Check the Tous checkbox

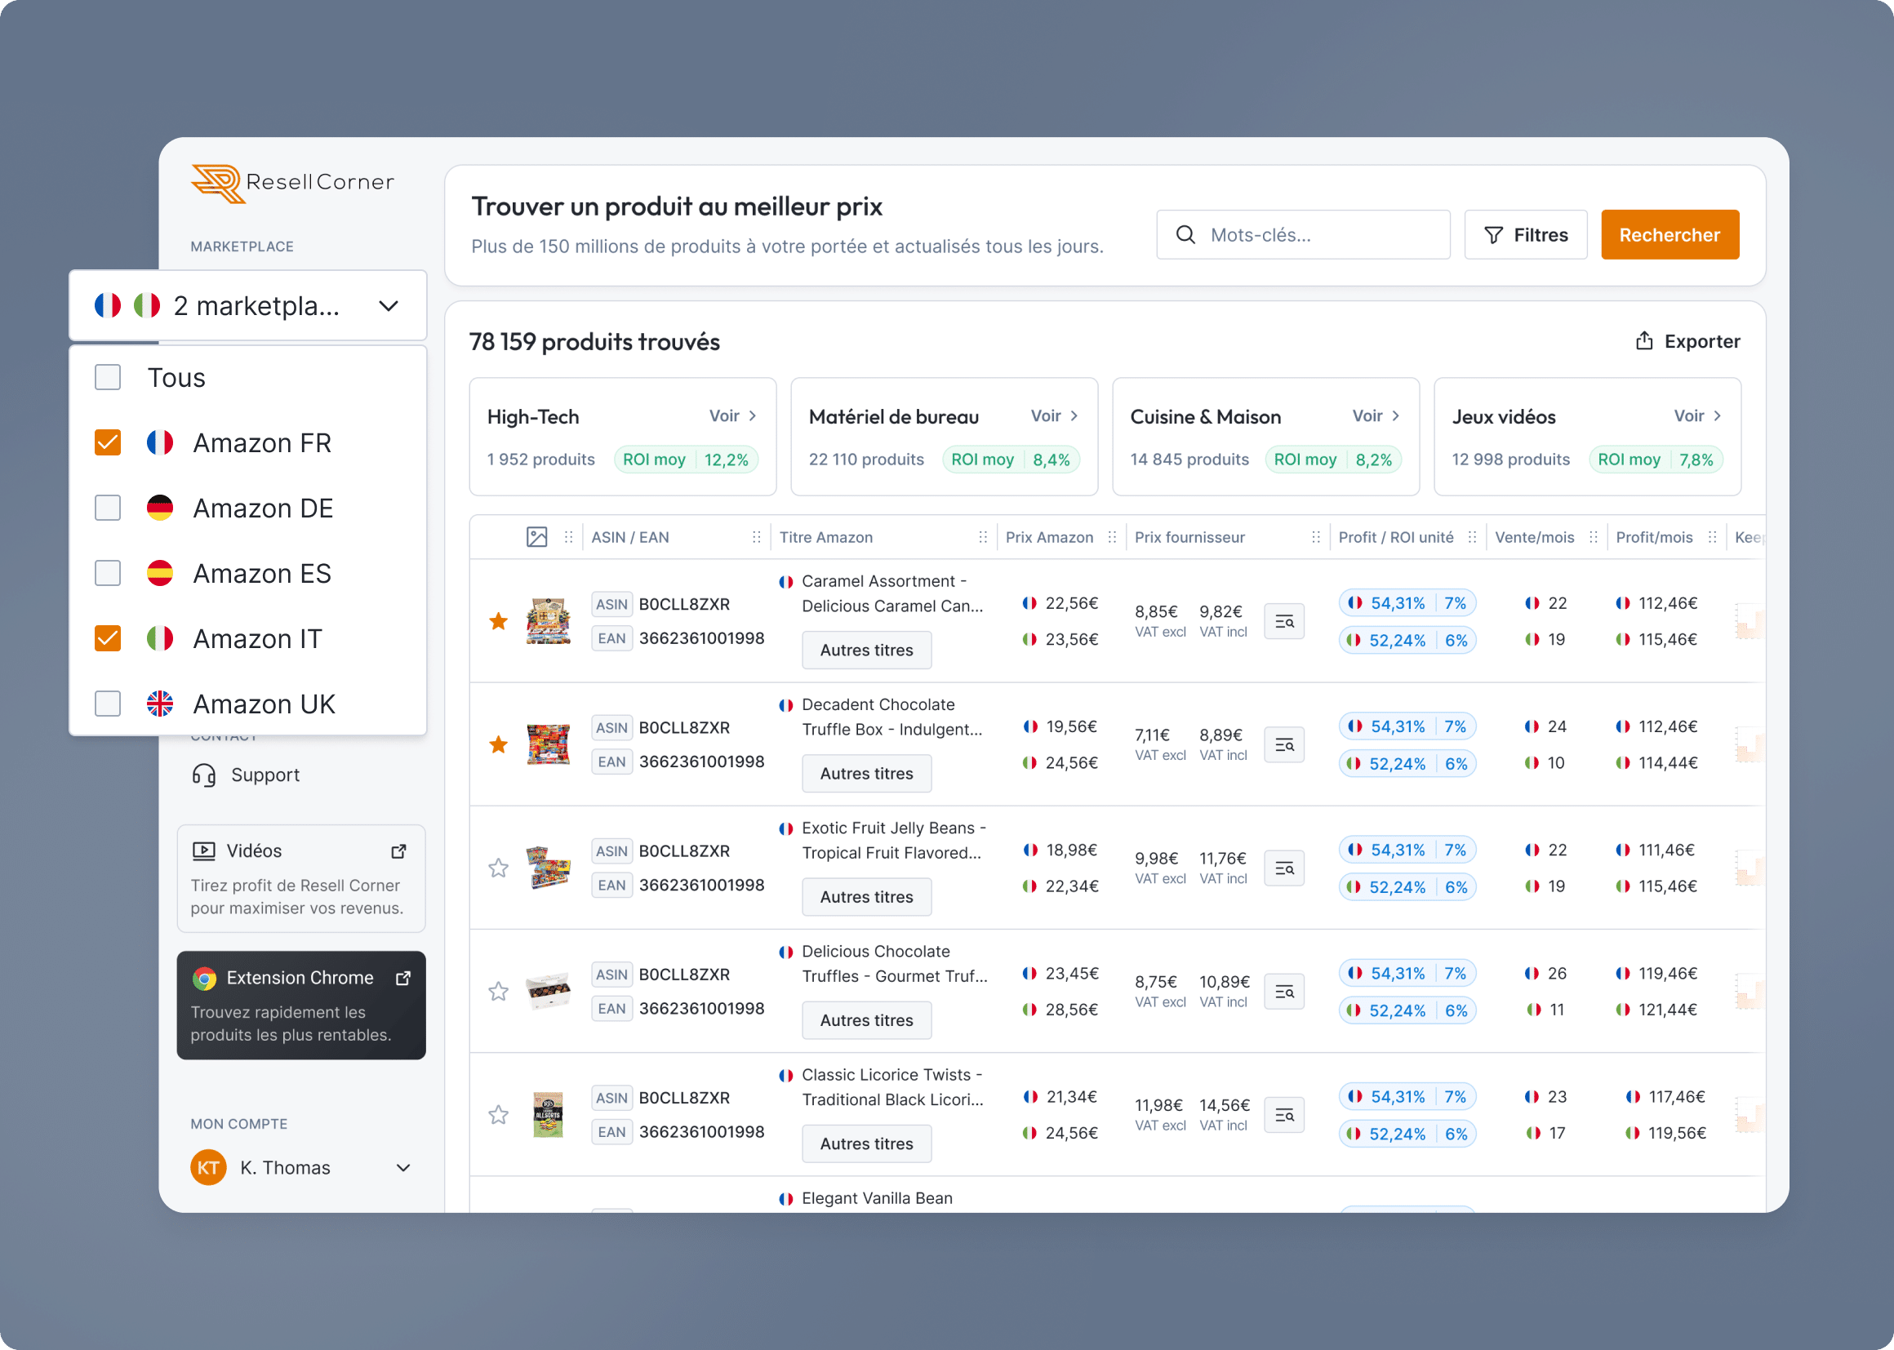108,377
